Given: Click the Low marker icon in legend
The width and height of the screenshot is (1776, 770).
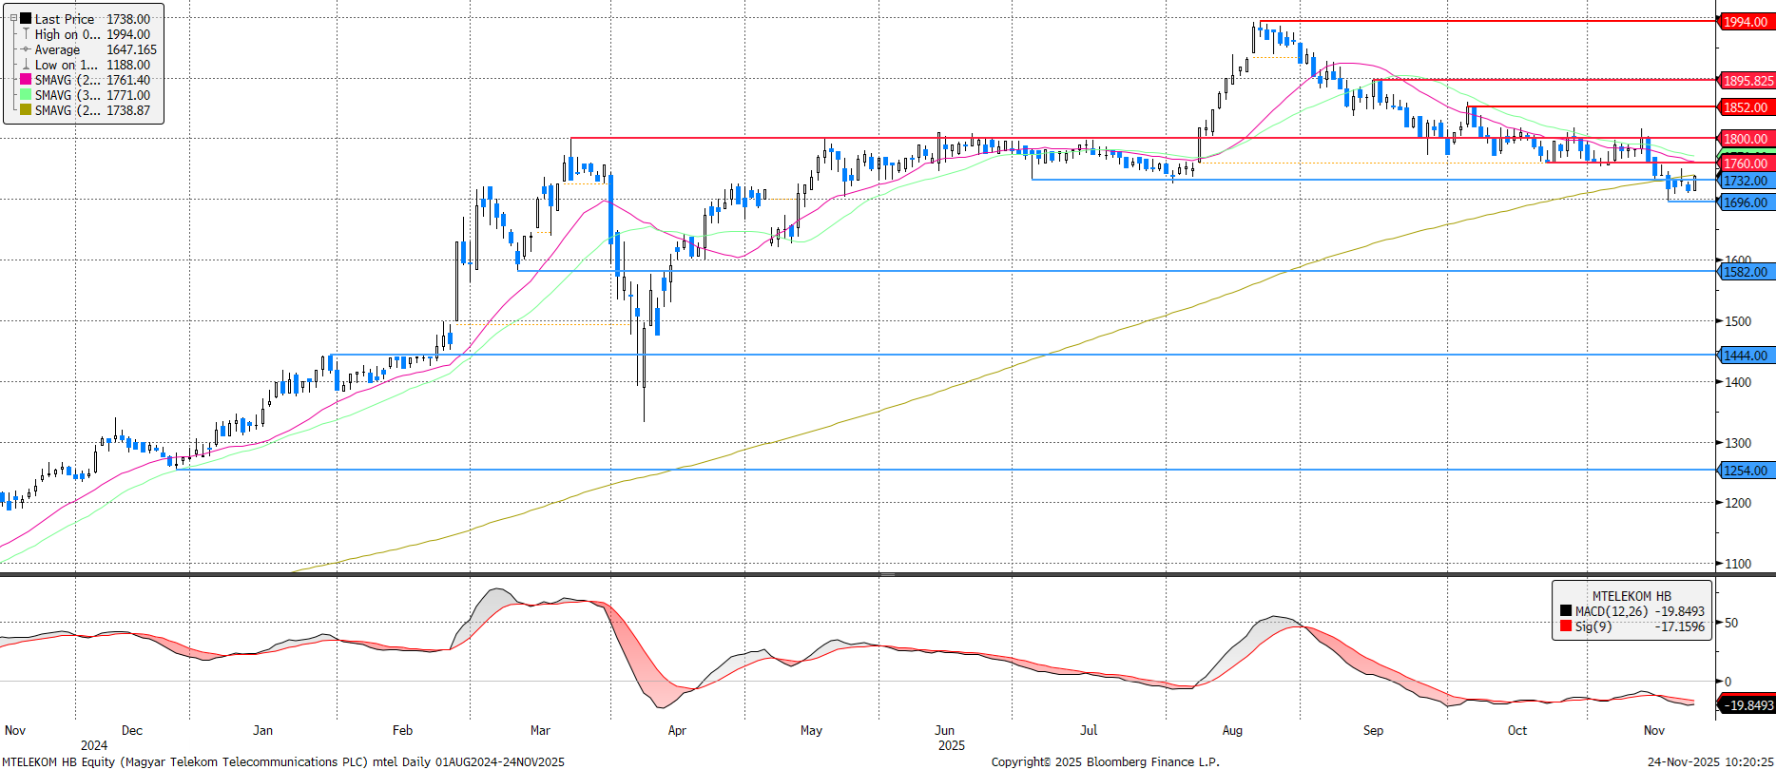Looking at the screenshot, I should [26, 65].
